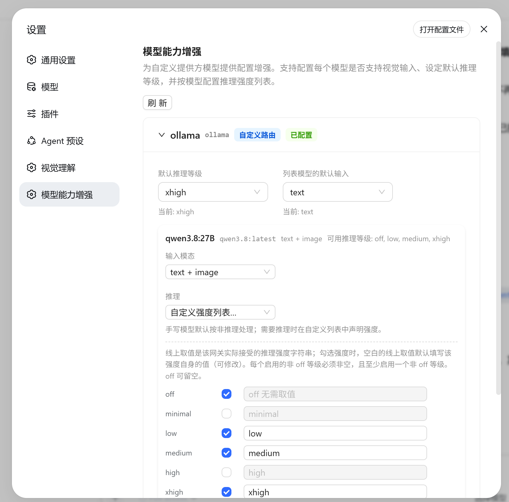Click the qwen3.8:latest model id text

coord(248,239)
